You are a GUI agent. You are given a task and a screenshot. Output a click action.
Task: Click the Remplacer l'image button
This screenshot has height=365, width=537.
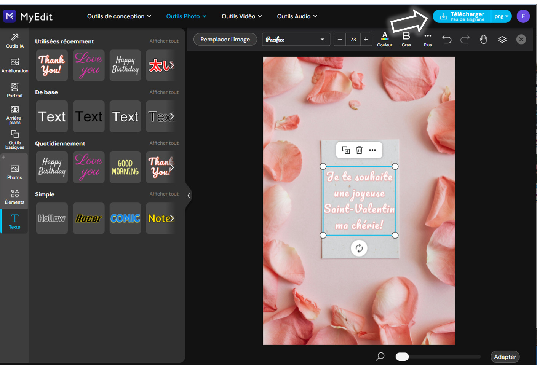[225, 39]
